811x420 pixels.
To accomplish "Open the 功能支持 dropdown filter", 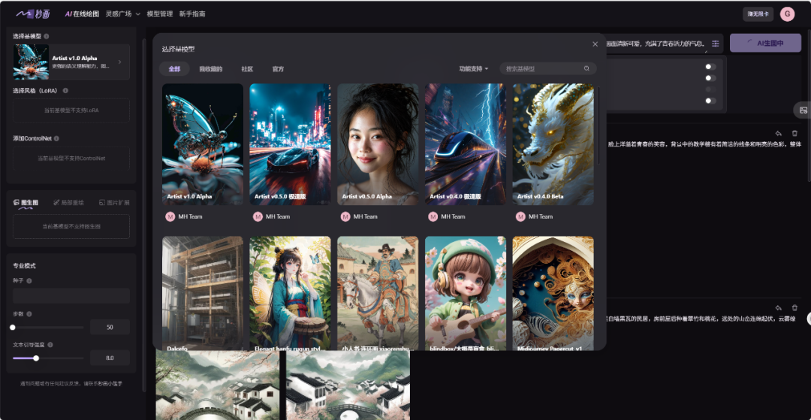I will tap(473, 69).
